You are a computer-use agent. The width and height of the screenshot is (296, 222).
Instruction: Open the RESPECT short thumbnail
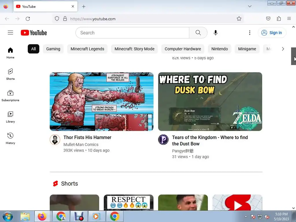click(129, 203)
